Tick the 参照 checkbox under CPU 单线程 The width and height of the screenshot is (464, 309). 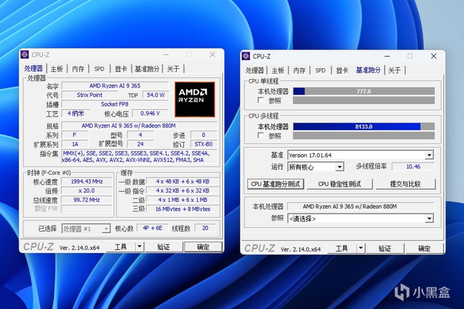261,100
